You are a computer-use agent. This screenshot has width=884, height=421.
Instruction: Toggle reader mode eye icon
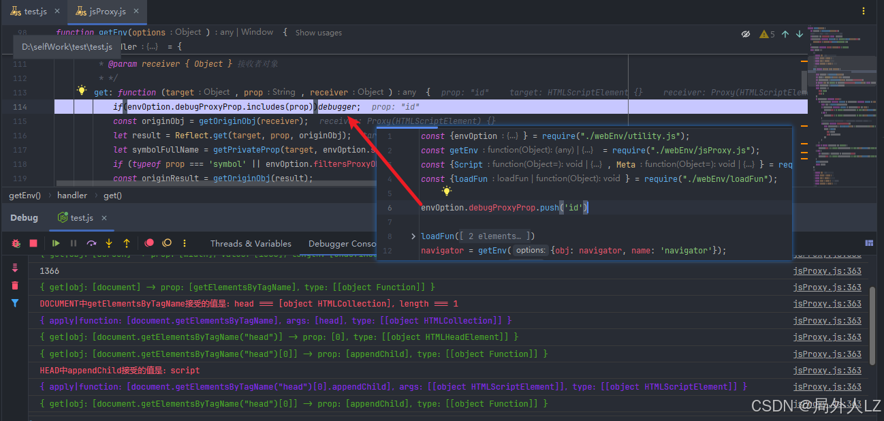point(746,34)
